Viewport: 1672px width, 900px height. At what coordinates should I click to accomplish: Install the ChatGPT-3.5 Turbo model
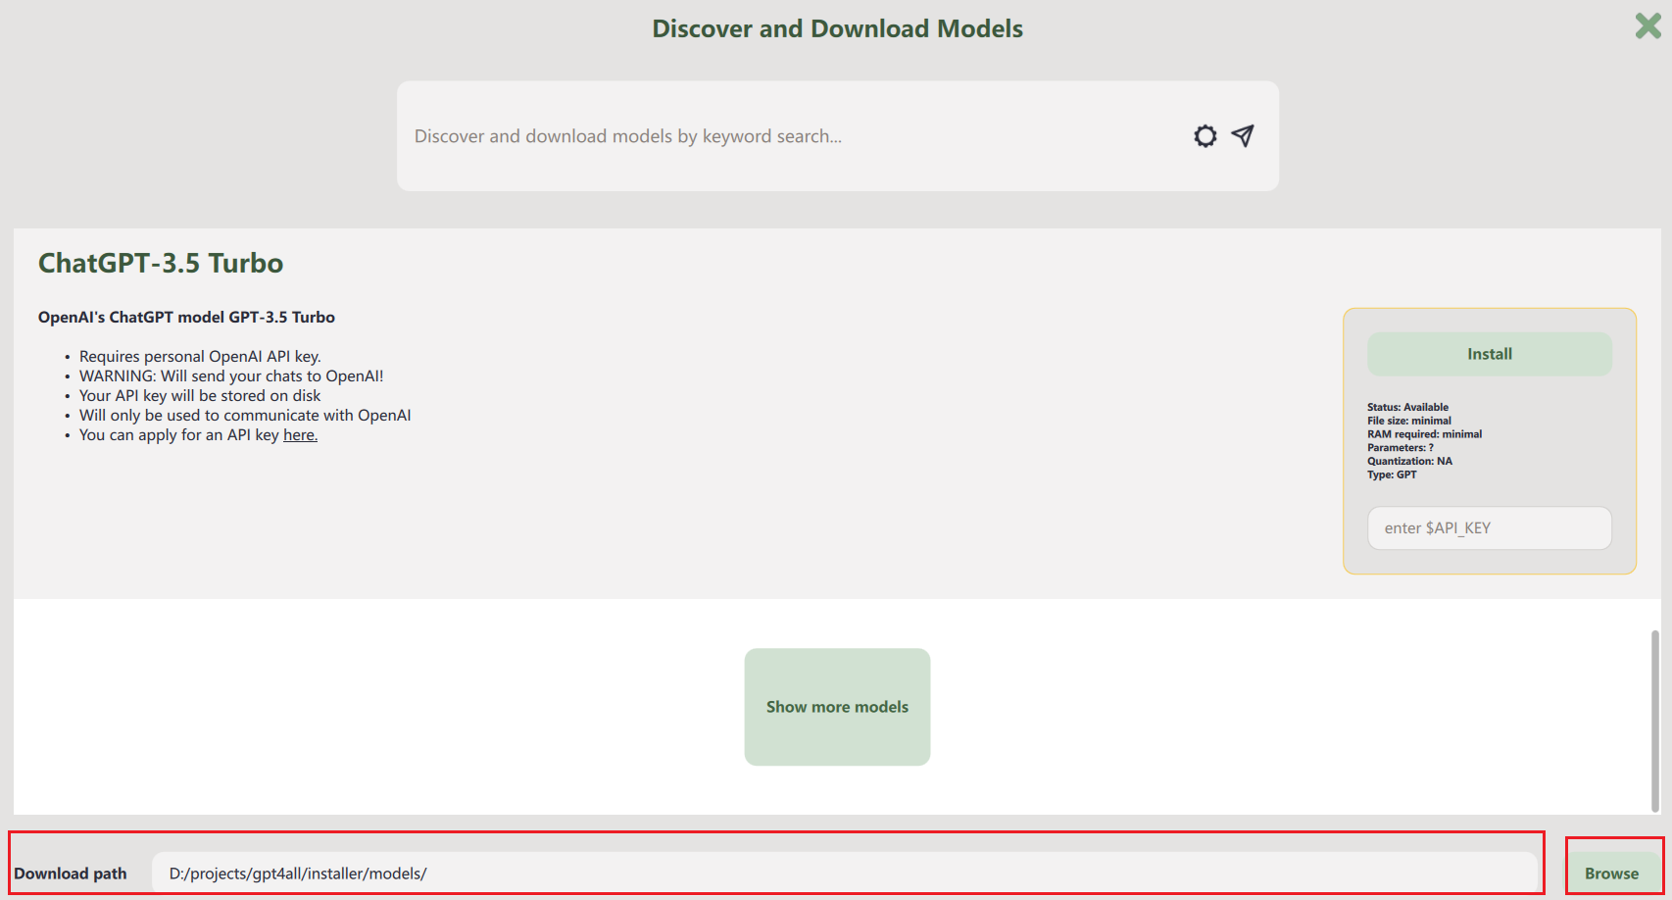click(x=1490, y=354)
